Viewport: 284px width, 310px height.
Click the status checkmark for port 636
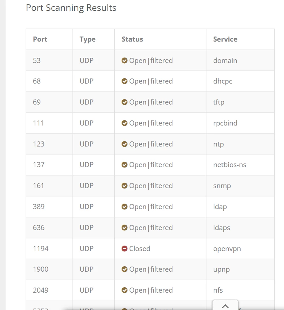[x=124, y=228]
